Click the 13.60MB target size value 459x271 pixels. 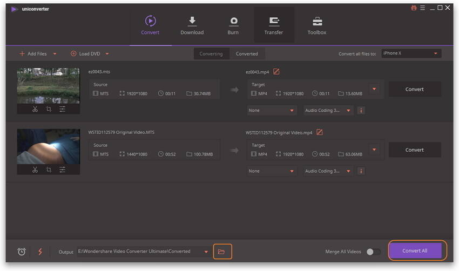click(354, 93)
